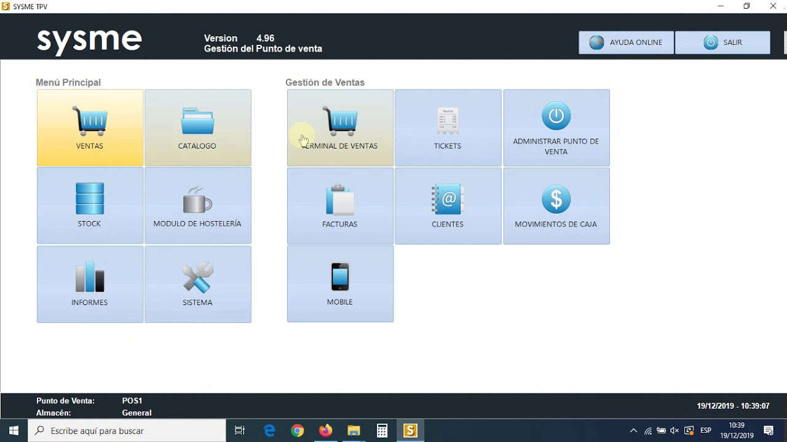Viewport: 787px width, 442px height.
Task: Open the Catalogo folder tile
Action: coord(198,128)
